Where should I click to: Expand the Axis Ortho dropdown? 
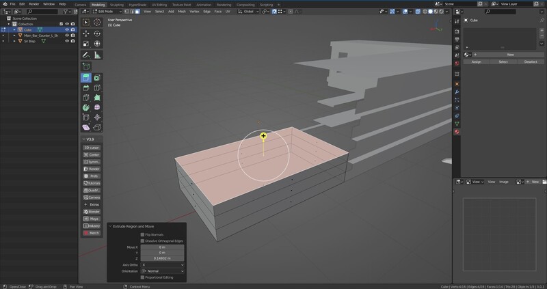(162, 264)
